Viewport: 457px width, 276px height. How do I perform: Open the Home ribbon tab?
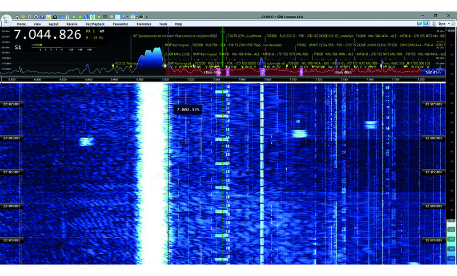coord(22,25)
